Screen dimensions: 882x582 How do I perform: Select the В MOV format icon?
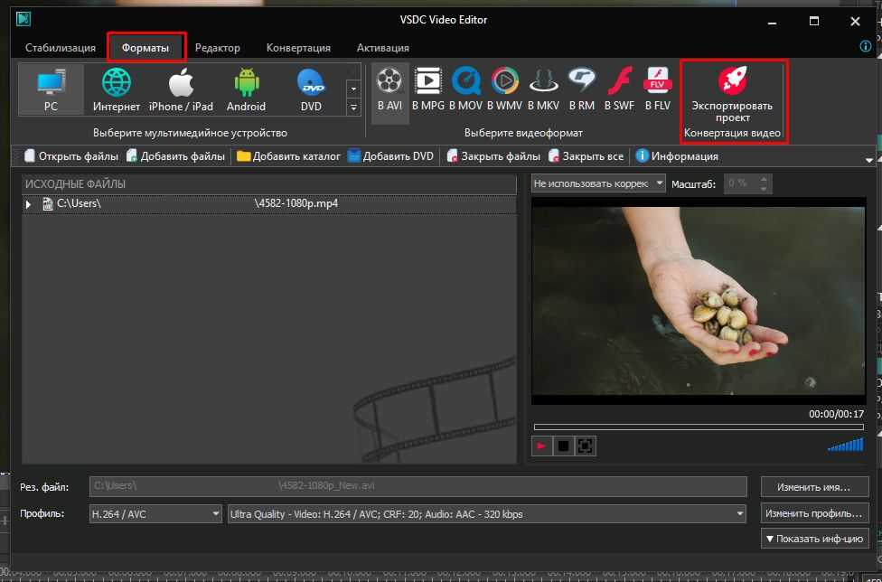click(466, 89)
